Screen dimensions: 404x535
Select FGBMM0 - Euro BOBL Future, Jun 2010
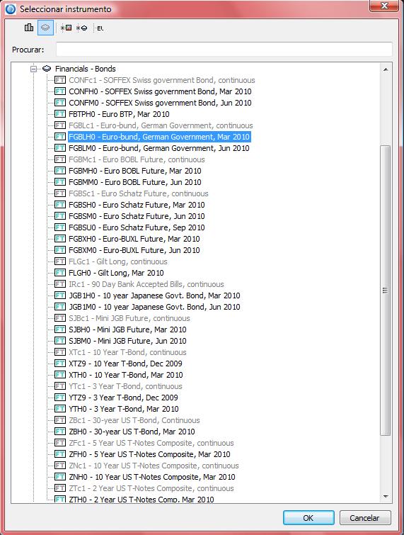click(135, 182)
